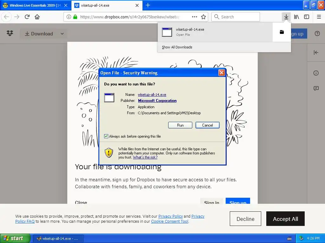Click the Dropbox URL address field
This screenshot has width=325, height=243.
[x=130, y=17]
